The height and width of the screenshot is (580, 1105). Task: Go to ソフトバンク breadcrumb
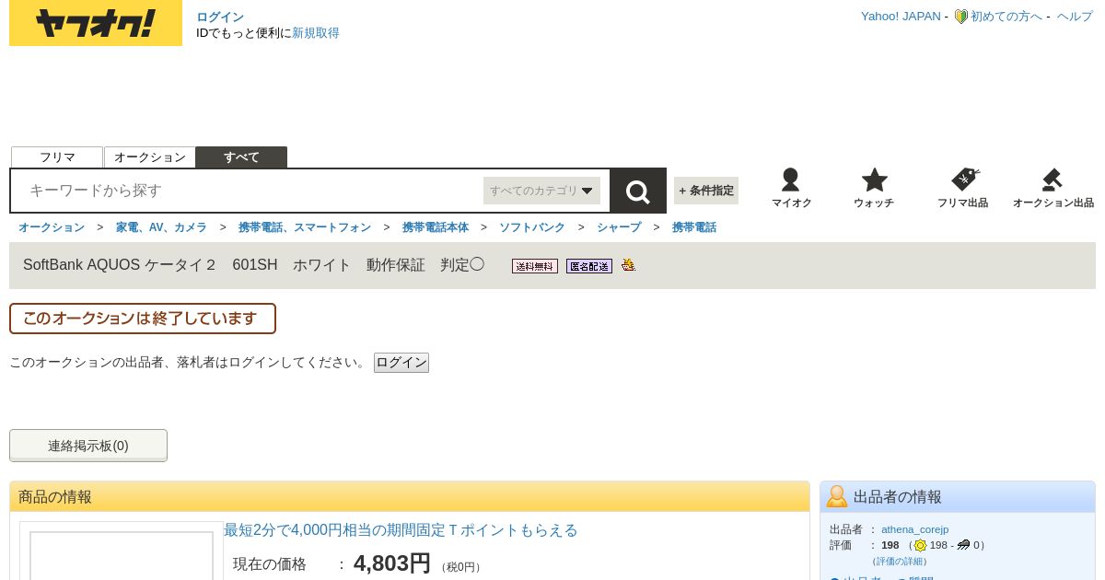pyautogui.click(x=532, y=227)
